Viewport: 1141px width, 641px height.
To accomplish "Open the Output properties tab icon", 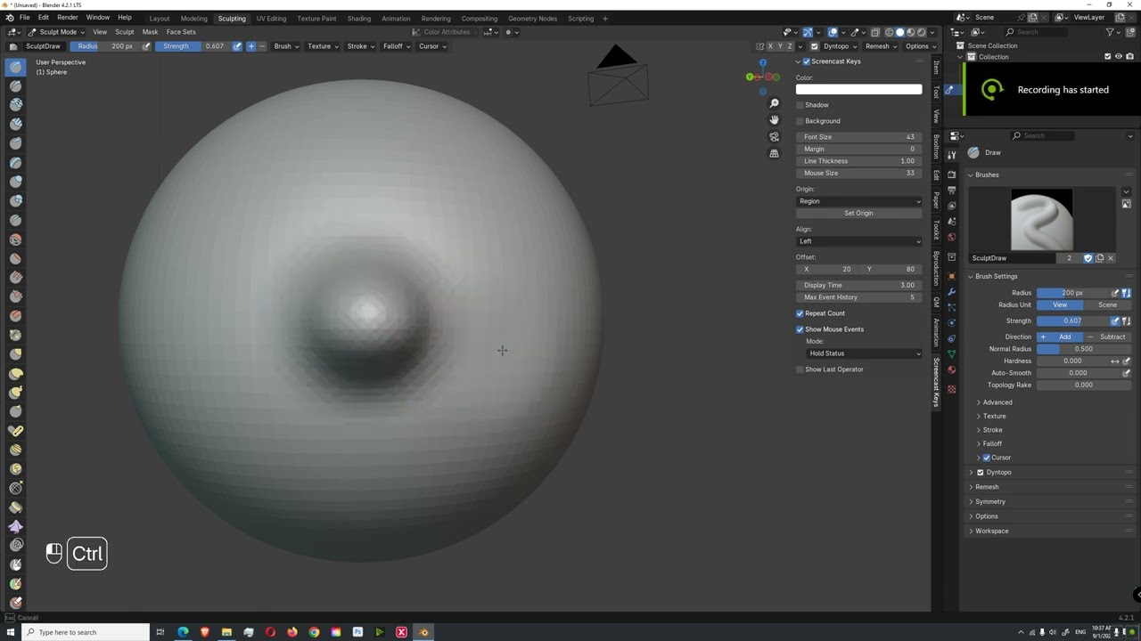I will tap(952, 191).
